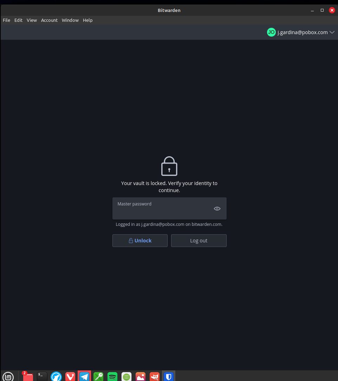
Task: Launch GIMP from the taskbar
Action: (154, 376)
